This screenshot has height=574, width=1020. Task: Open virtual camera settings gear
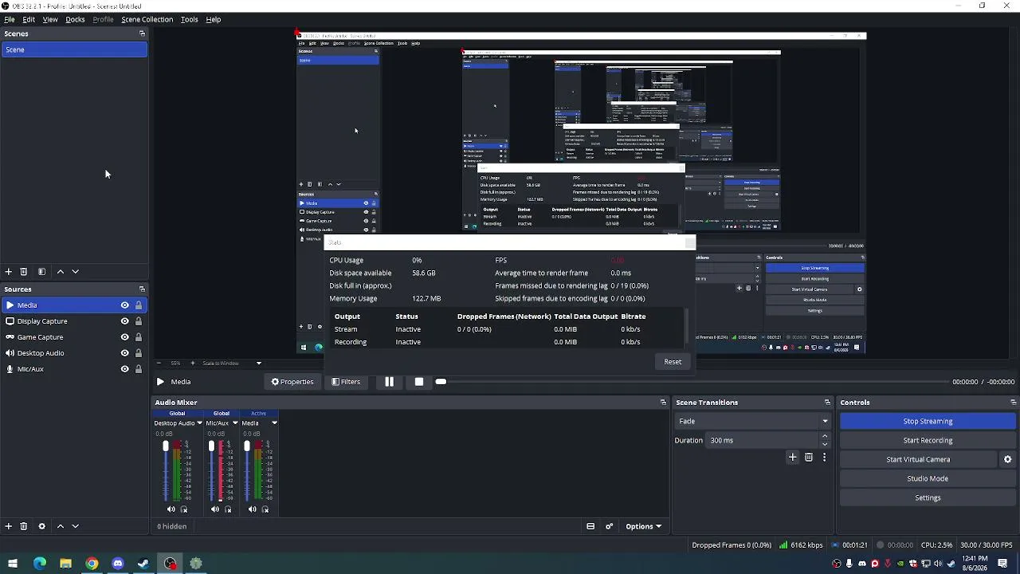point(1007,459)
